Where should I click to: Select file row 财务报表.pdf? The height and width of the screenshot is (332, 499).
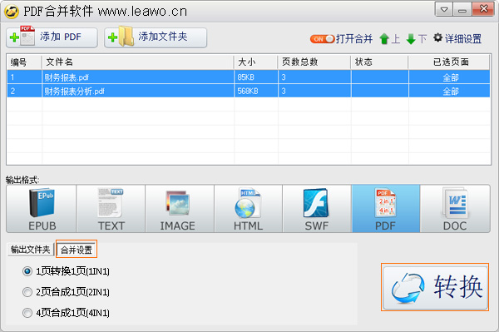[248, 77]
